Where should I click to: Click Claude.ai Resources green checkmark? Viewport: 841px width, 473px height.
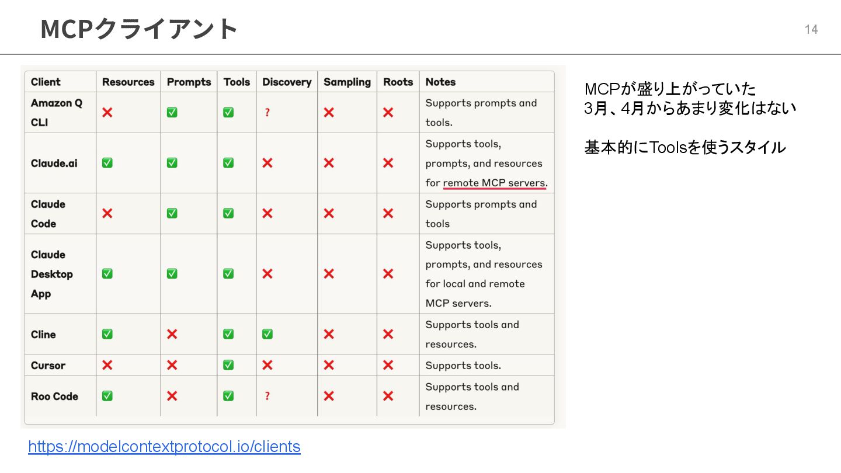point(107,163)
